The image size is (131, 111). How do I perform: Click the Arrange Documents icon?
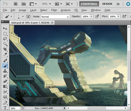(x=57, y=4)
